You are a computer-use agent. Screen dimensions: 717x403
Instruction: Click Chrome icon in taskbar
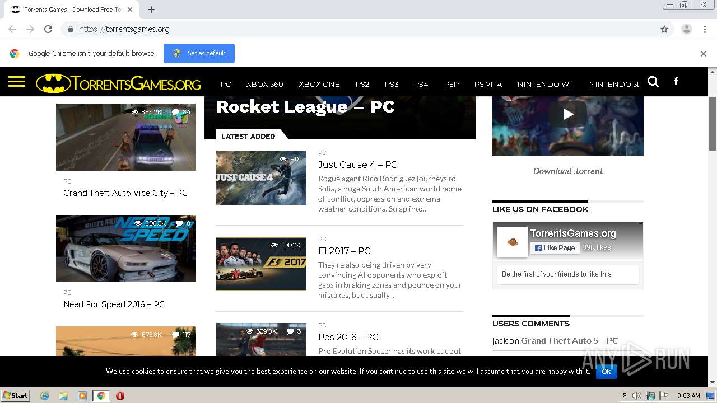101,396
